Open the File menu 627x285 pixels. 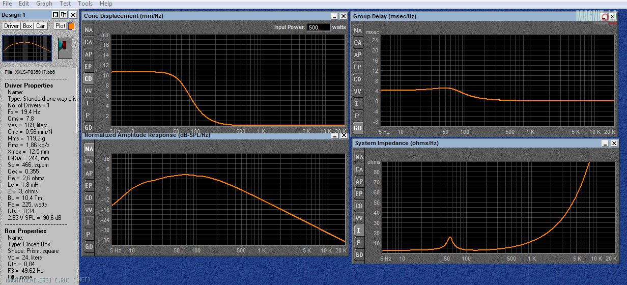point(7,4)
